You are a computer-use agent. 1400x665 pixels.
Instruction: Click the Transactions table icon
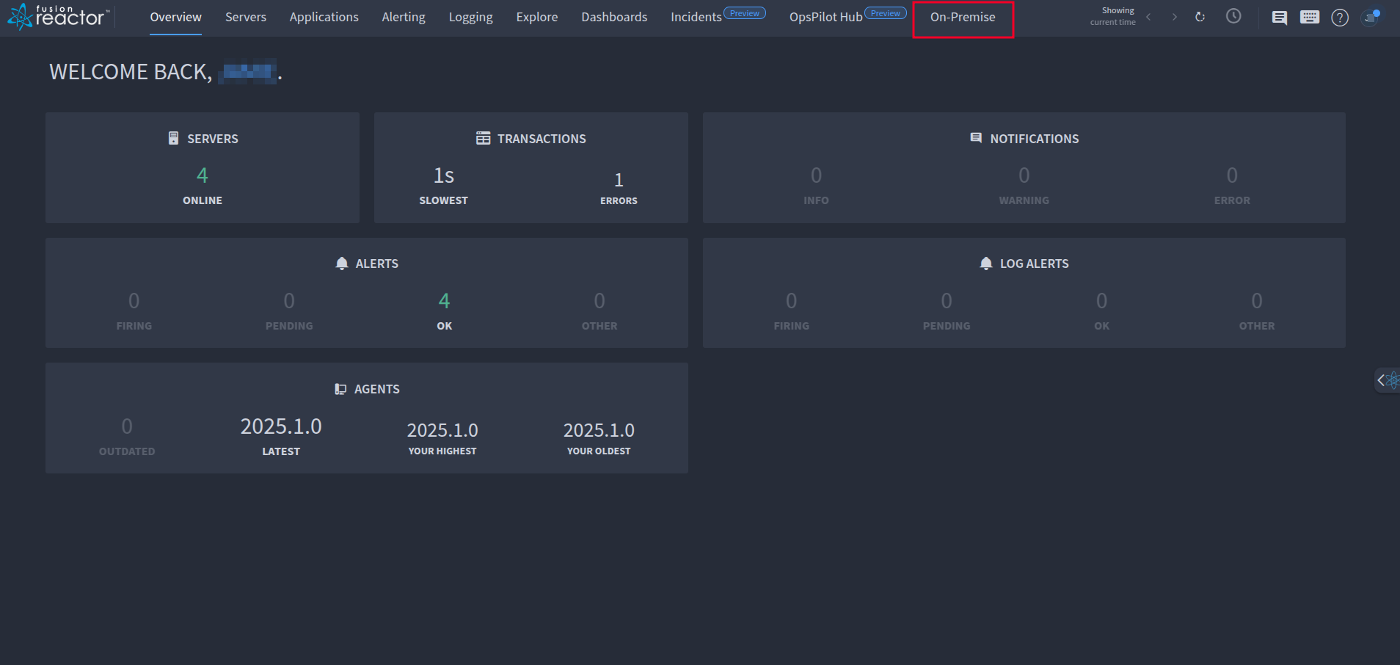483,137
